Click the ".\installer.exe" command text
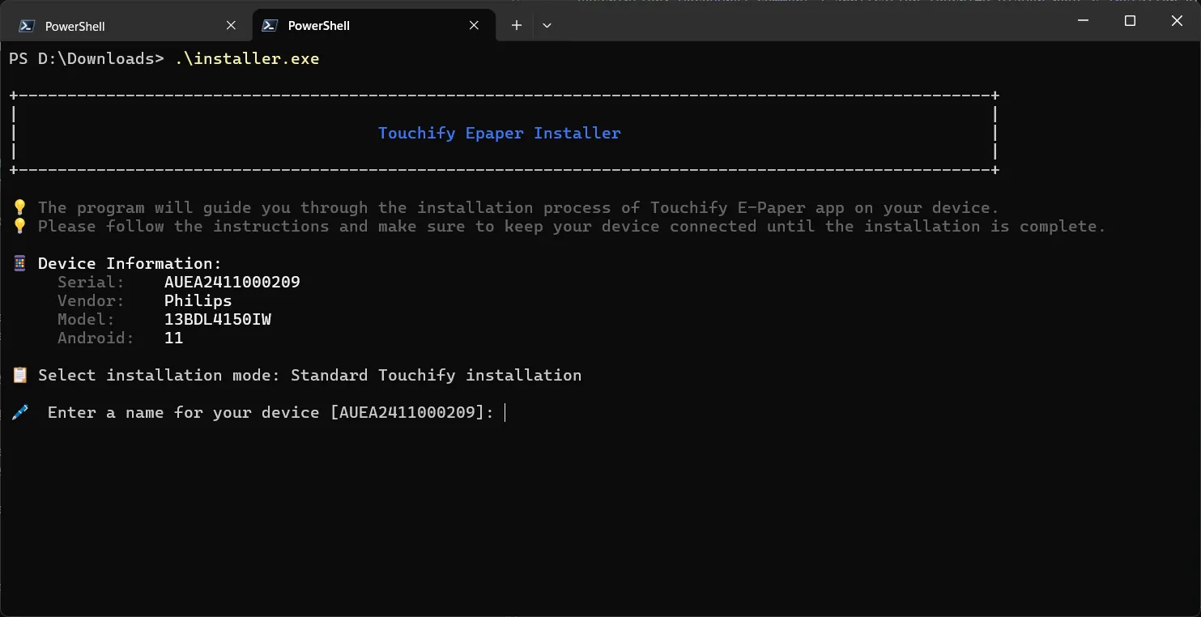Screen dimensions: 1201x617 click(247, 59)
